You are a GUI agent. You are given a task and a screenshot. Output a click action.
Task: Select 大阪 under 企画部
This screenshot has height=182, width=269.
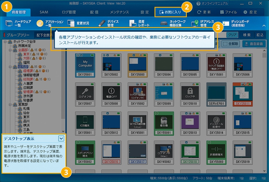(x=26, y=58)
